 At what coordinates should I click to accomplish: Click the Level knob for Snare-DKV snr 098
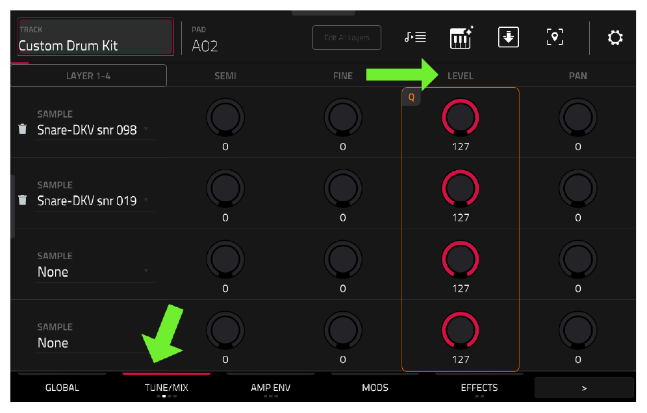(x=461, y=118)
